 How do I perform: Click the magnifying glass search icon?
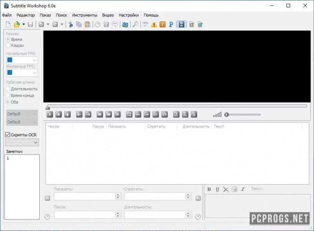135,24
